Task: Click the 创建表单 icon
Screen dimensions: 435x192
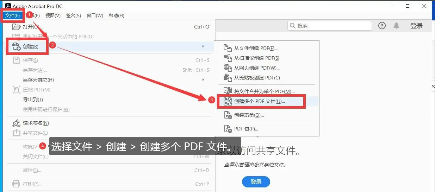Action: coord(228,115)
